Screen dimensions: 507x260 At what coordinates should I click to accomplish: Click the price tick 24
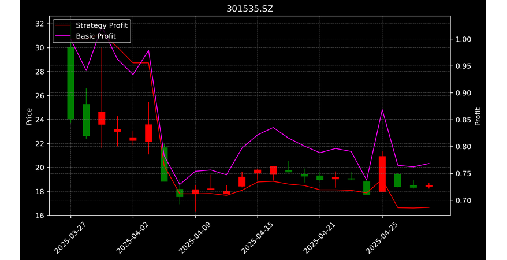40,120
